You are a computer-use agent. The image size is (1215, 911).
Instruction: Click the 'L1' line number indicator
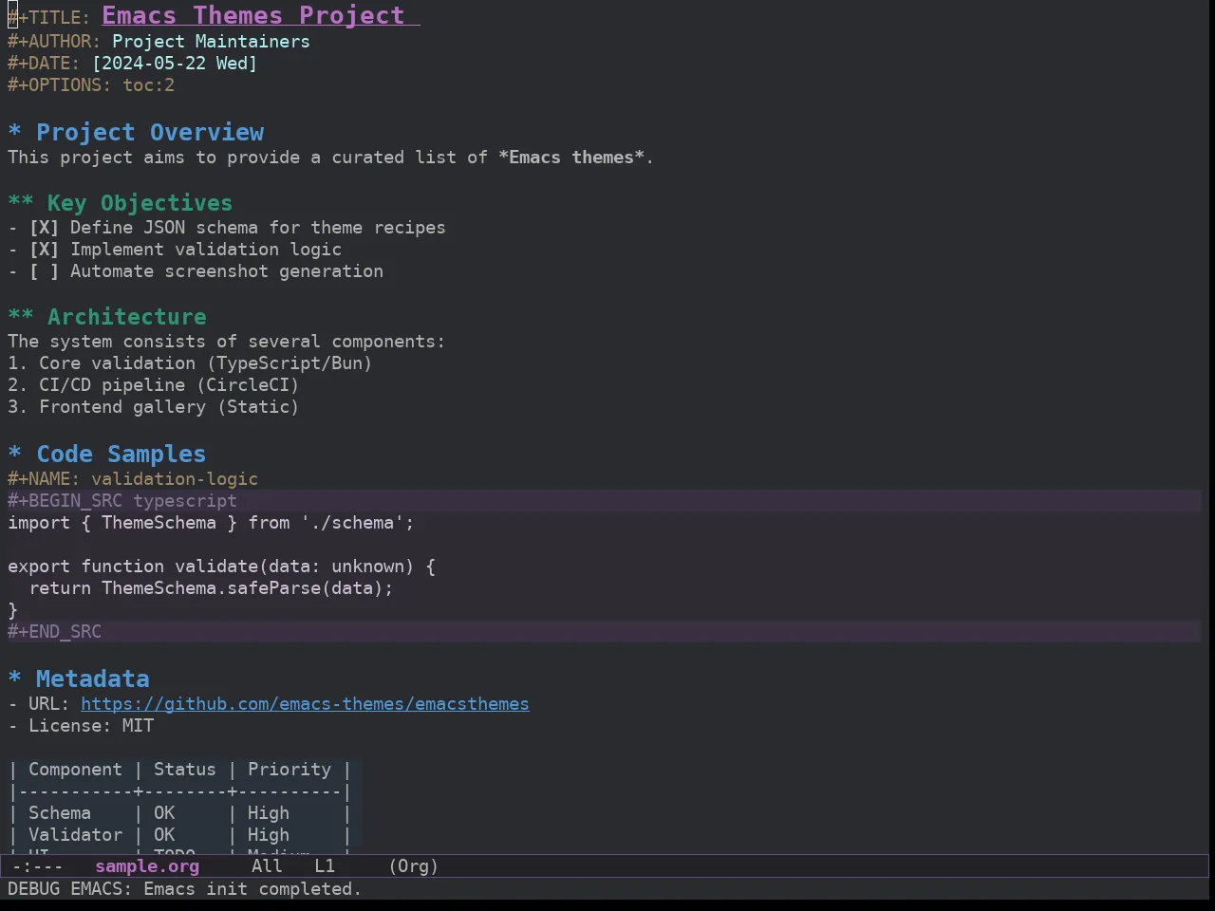point(325,866)
